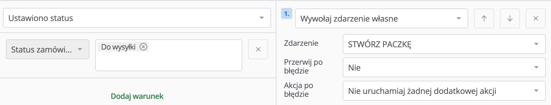Open the 'Ustawiono status' trigger dropdown
The width and height of the screenshot is (551, 105).
[x=137, y=18]
